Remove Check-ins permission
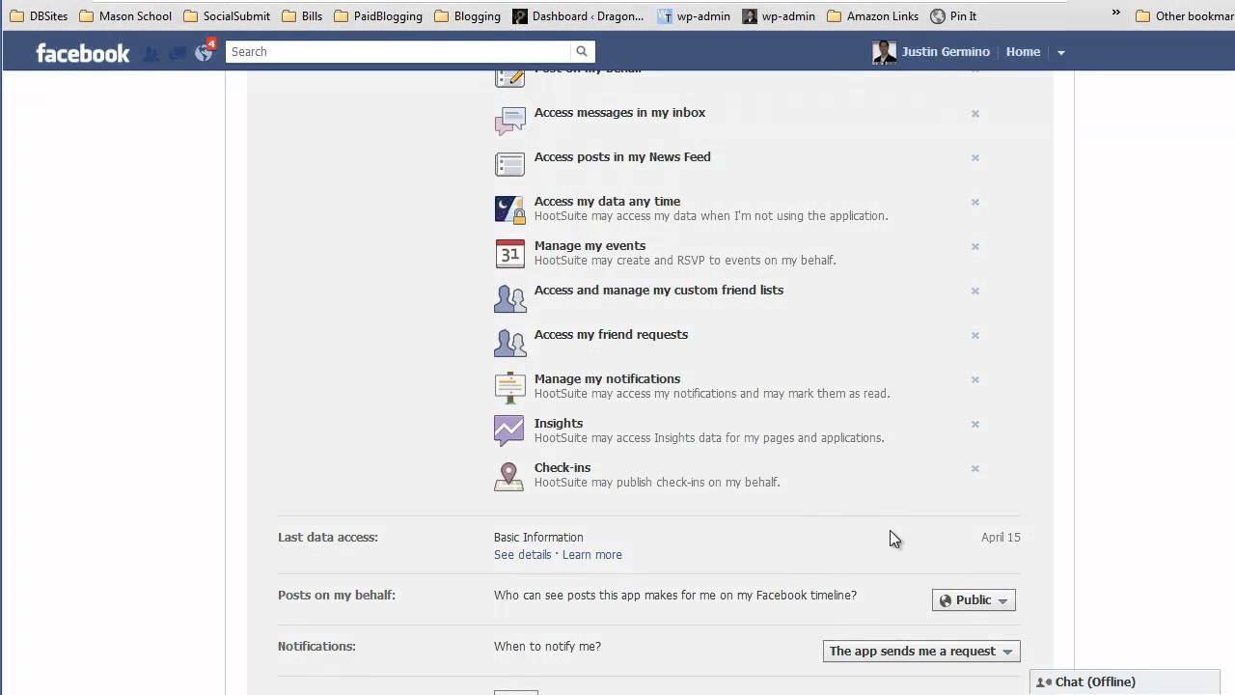Screen dimensions: 1235x695 pyautogui.click(x=975, y=469)
